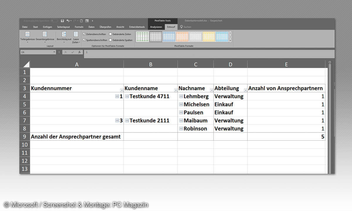Select cell with total value 5
Viewport: 352px width, 211px height.
pos(286,137)
